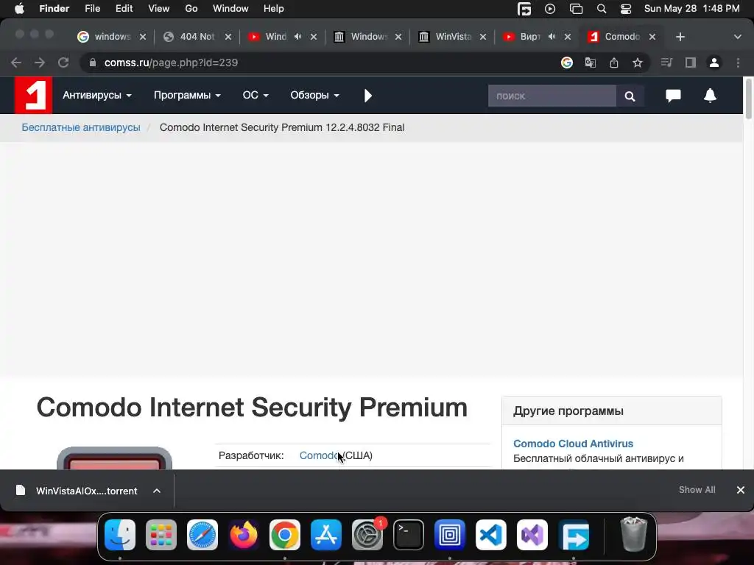The height and width of the screenshot is (565, 754).
Task: Toggle Chrome side panel icon
Action: 690,63
